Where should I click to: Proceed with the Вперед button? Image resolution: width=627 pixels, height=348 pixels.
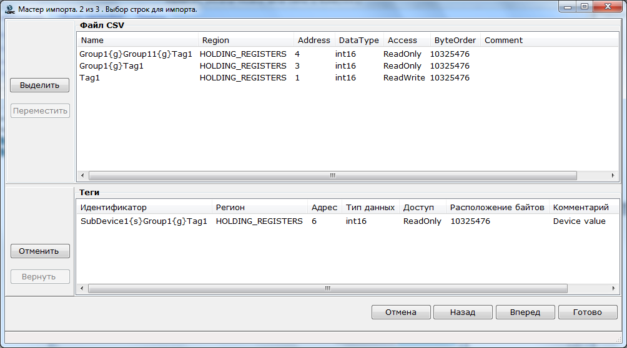coord(525,312)
